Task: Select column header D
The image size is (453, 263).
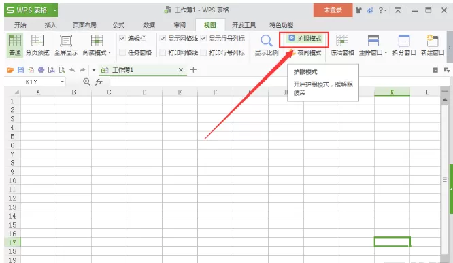Action: coord(144,92)
